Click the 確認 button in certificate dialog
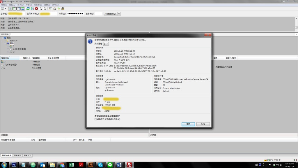 (188, 124)
